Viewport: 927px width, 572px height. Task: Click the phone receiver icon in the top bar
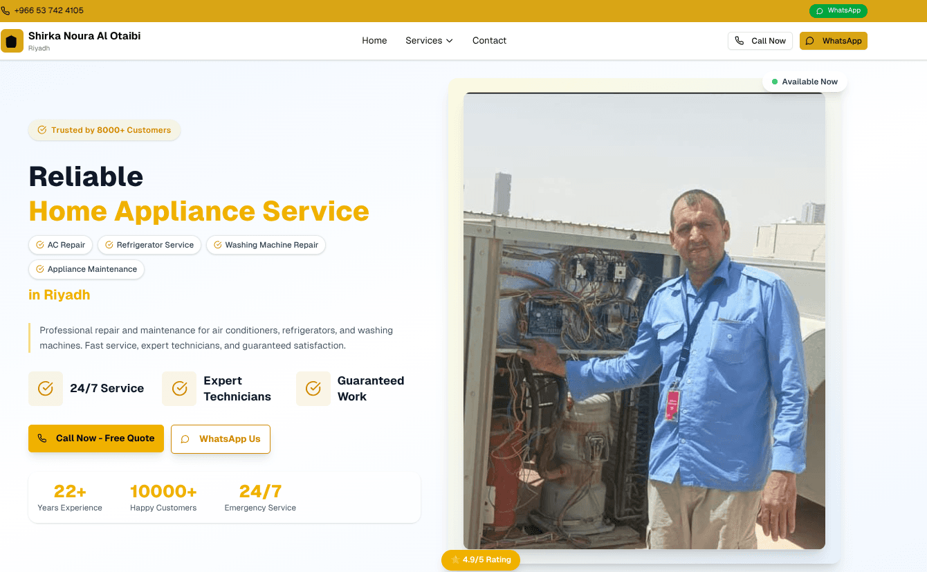(6, 10)
